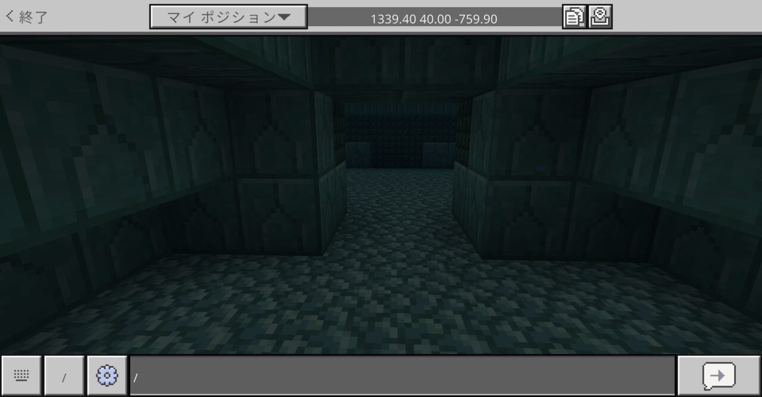Exit chat with the 終了 back button
Screen dimensions: 762x397
[26, 17]
